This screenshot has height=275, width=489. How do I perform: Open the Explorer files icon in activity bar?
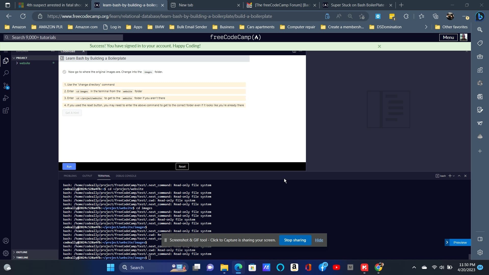tap(6, 61)
